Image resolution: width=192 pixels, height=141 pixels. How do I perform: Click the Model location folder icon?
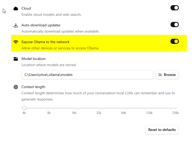[x=16, y=59]
